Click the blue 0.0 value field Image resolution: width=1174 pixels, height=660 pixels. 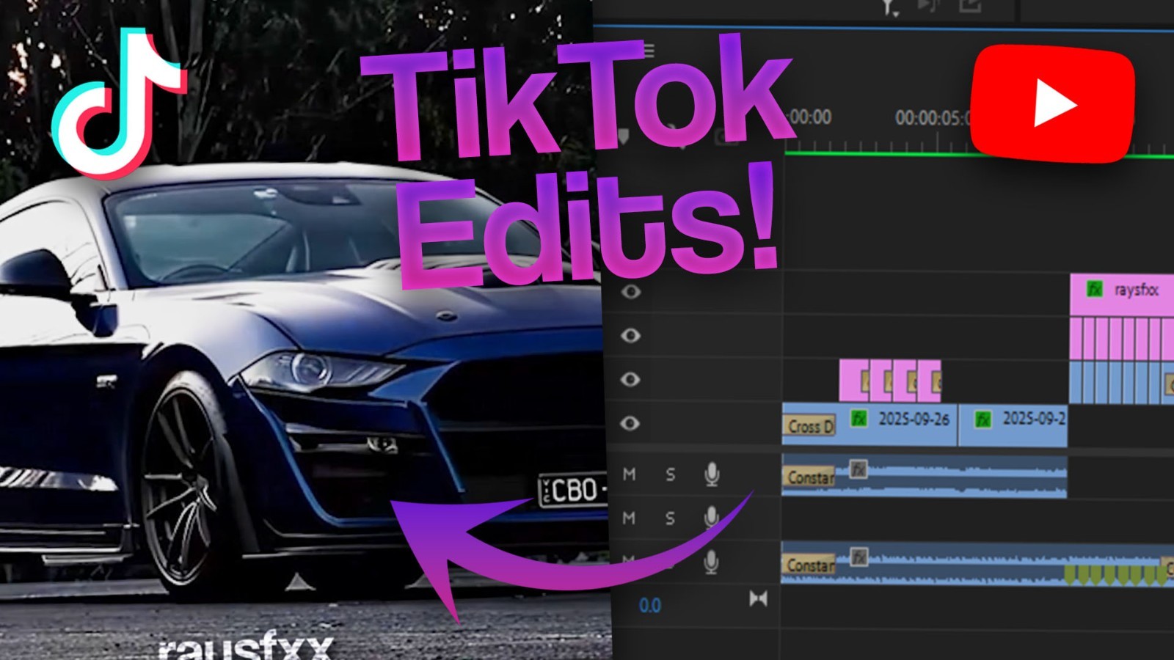click(649, 606)
